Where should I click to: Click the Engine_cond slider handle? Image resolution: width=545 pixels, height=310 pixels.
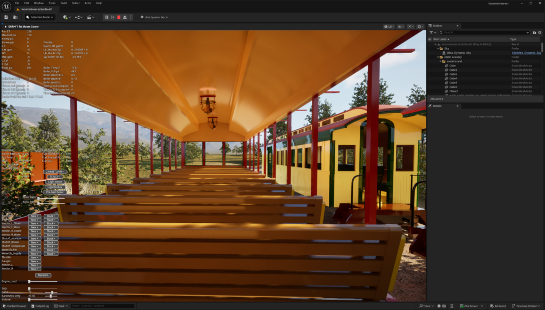click(x=29, y=281)
